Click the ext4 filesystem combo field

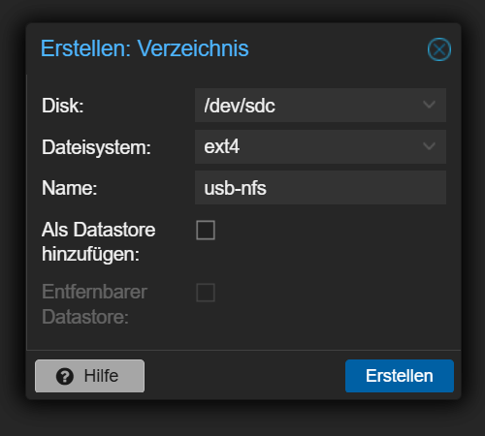(320, 146)
